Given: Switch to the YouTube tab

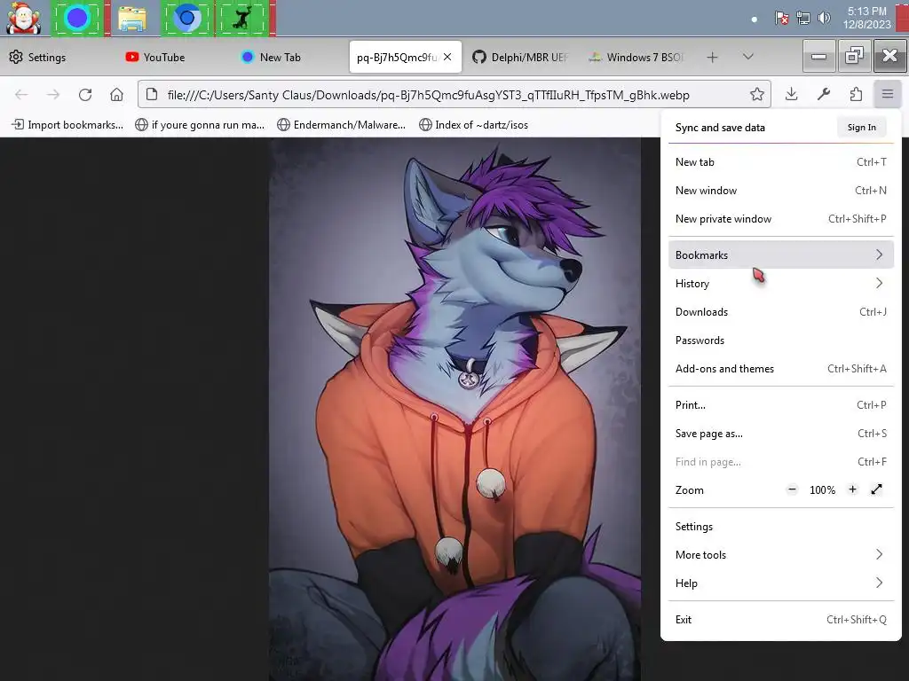Looking at the screenshot, I should pyautogui.click(x=174, y=57).
